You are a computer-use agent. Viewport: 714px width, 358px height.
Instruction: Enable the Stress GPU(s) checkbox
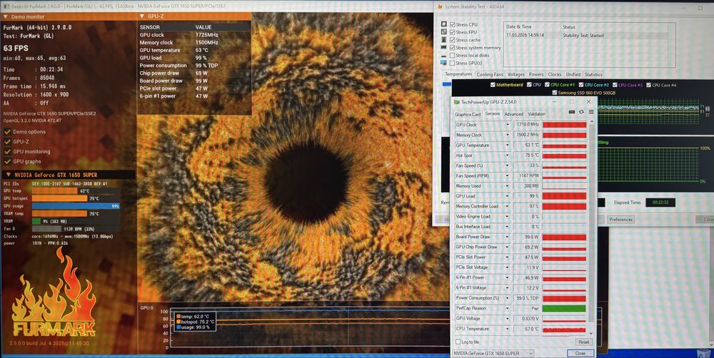pyautogui.click(x=452, y=63)
